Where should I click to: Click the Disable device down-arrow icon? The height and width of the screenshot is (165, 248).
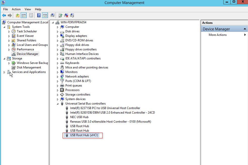pyautogui.click(x=72, y=16)
